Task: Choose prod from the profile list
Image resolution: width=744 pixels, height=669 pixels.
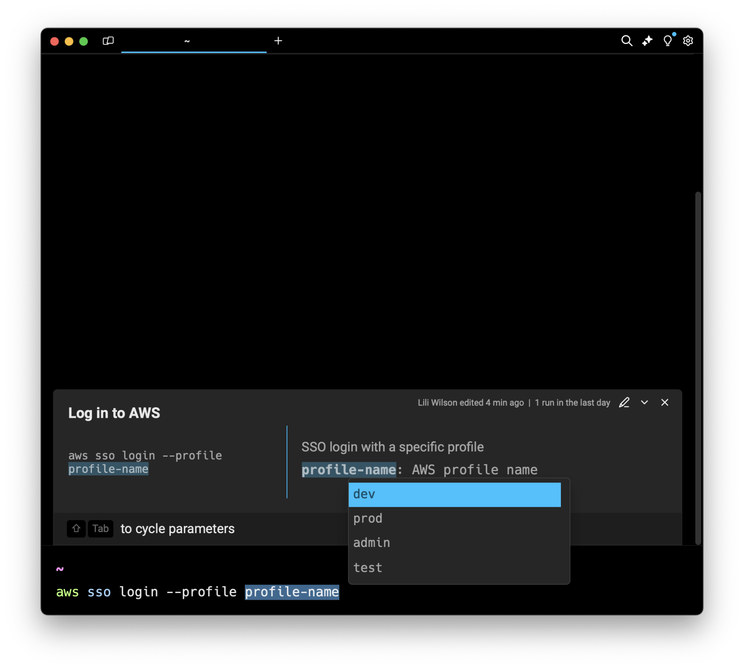Action: [454, 519]
